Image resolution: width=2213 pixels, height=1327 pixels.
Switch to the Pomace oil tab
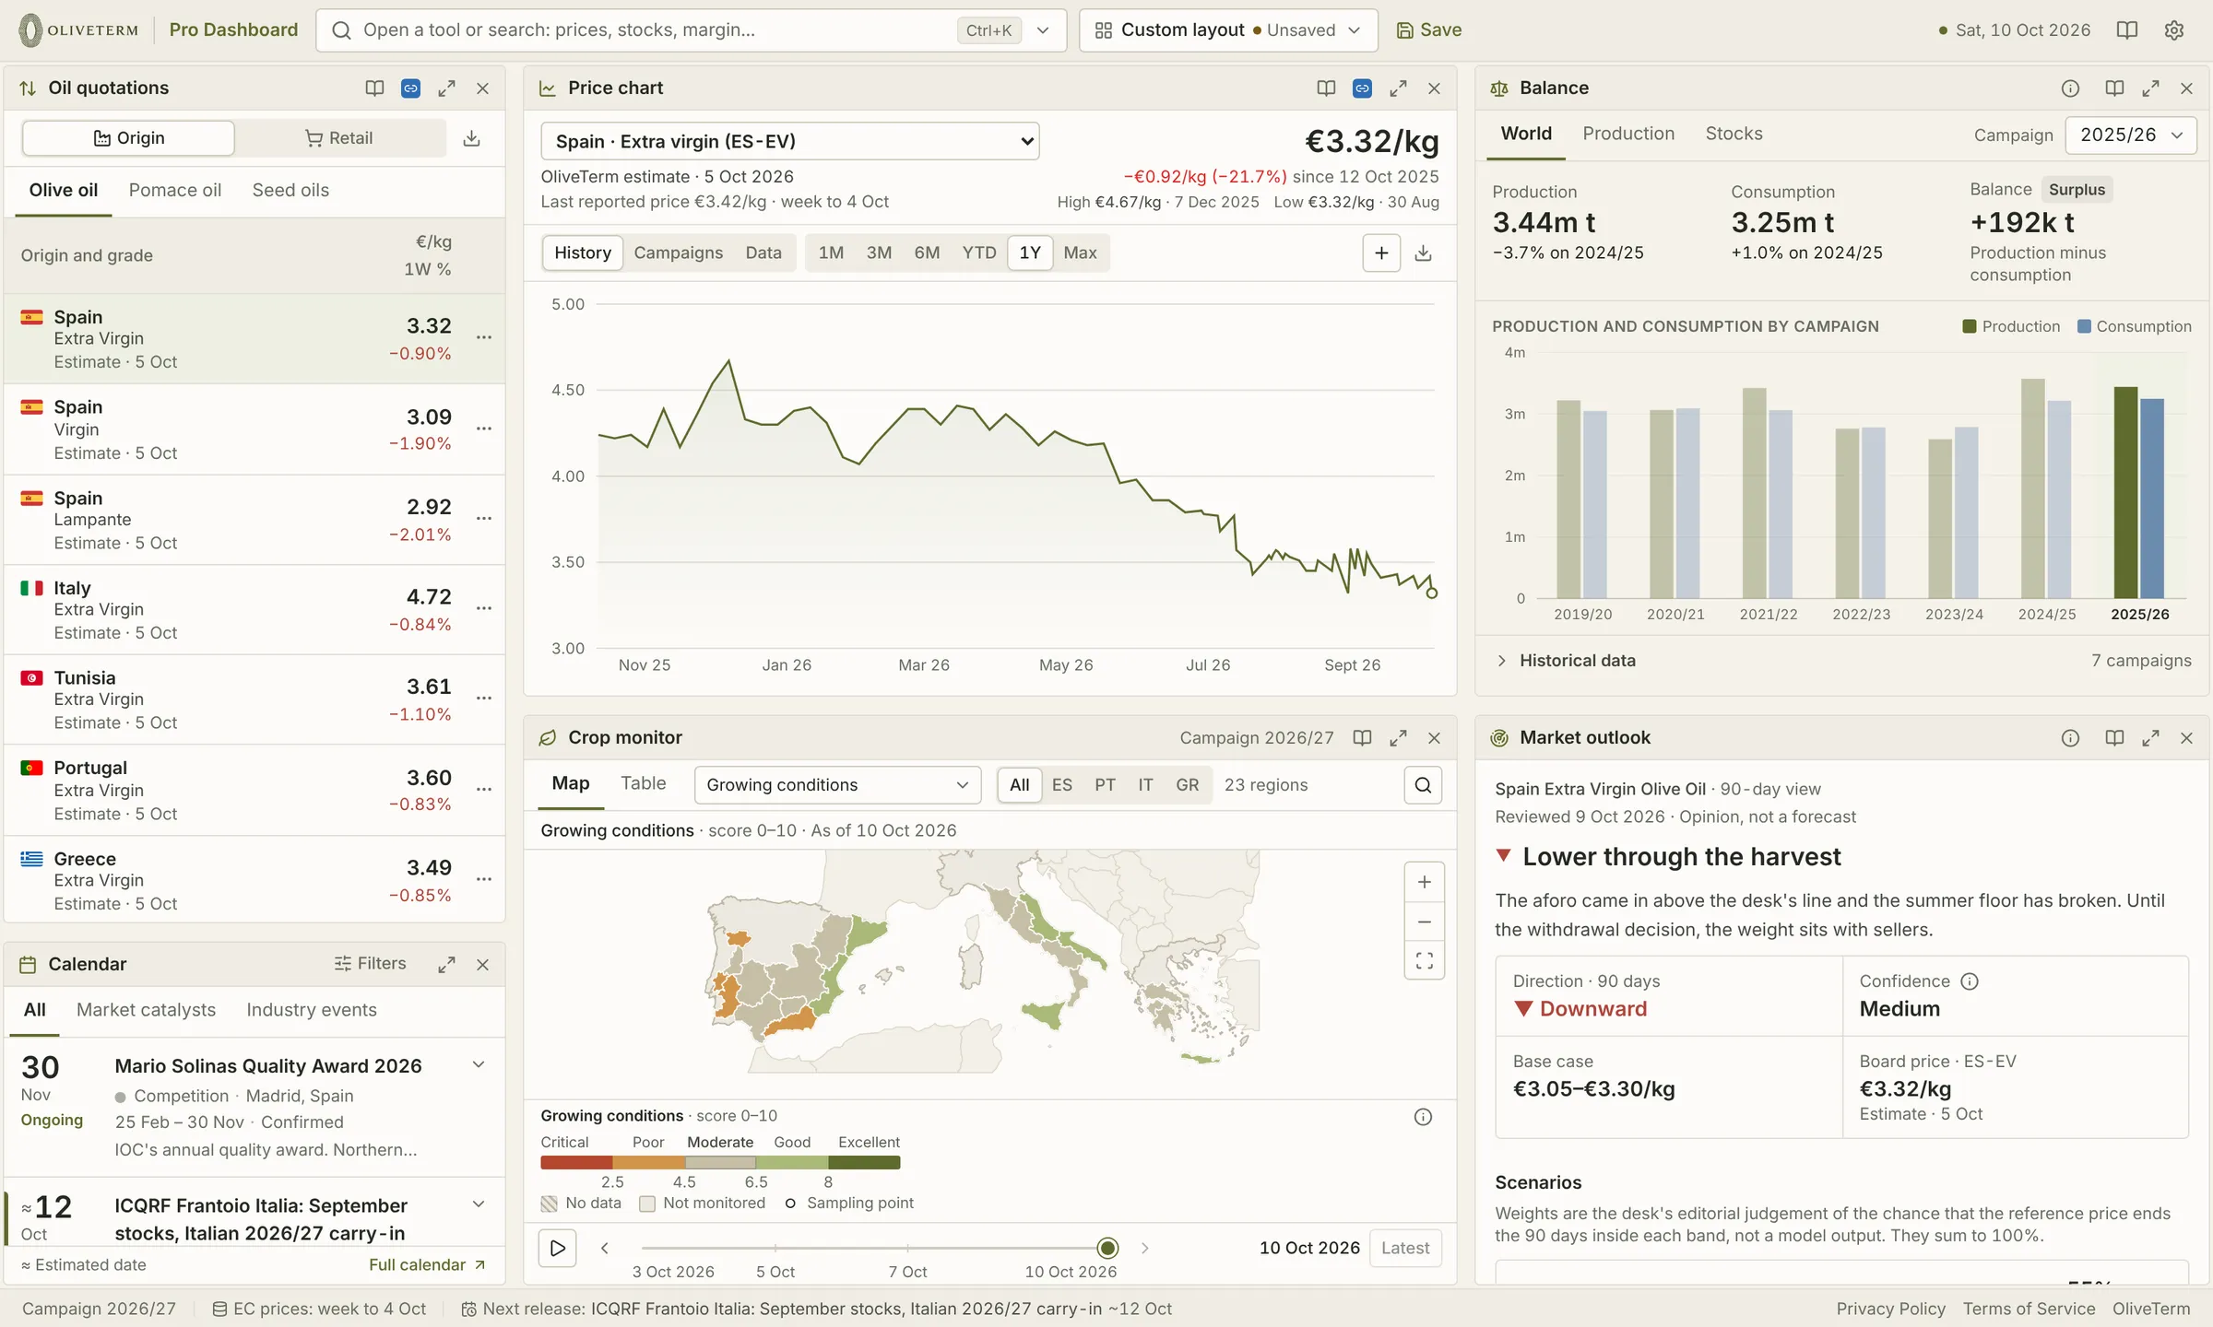pyautogui.click(x=175, y=190)
